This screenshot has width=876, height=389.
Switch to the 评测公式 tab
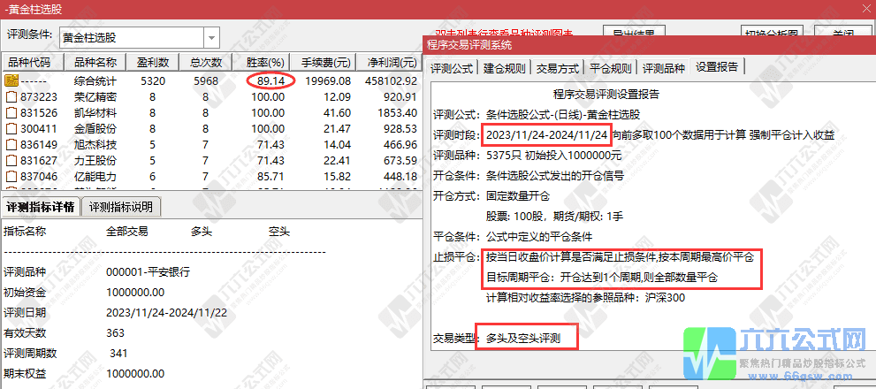[x=453, y=68]
